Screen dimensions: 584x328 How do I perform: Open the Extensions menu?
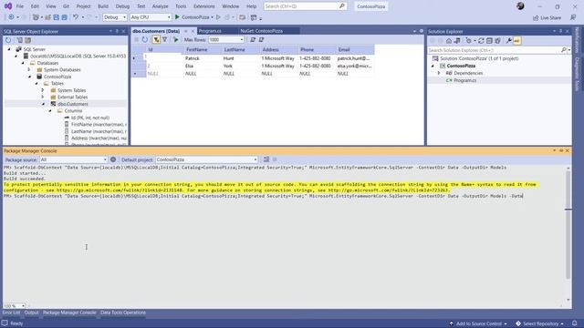tap(204, 6)
